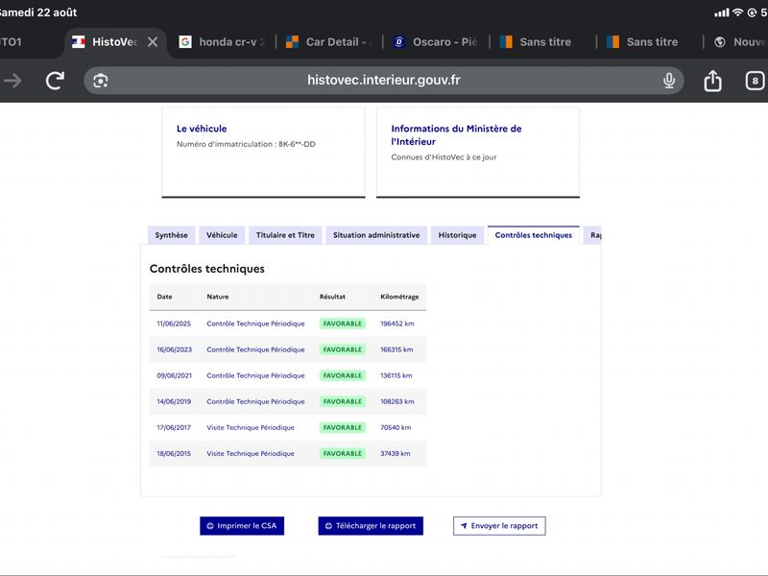Screen dimensions: 768x576
Task: Click the FAVORABLE badge for 11/06/2025
Action: coord(343,324)
